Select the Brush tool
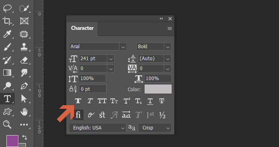 [7, 47]
